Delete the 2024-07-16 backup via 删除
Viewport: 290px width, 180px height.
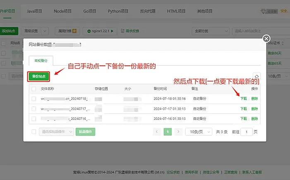click(254, 119)
